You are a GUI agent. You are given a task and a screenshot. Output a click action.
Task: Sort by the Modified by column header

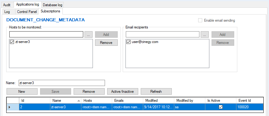[x=189, y=101]
